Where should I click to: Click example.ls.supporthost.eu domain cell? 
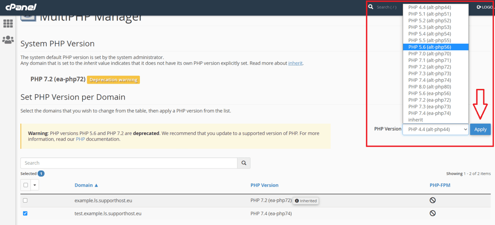103,201
